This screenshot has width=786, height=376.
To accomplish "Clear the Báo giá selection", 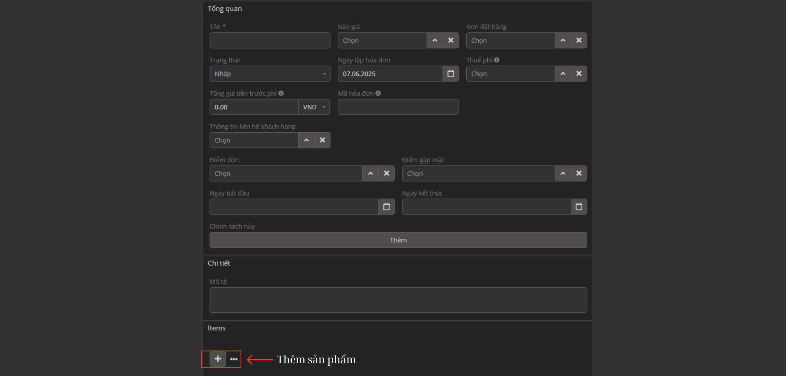I will point(451,40).
